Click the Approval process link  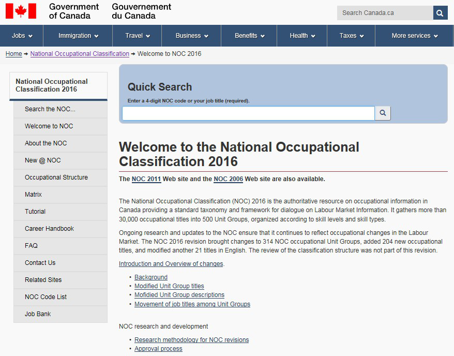(158, 349)
